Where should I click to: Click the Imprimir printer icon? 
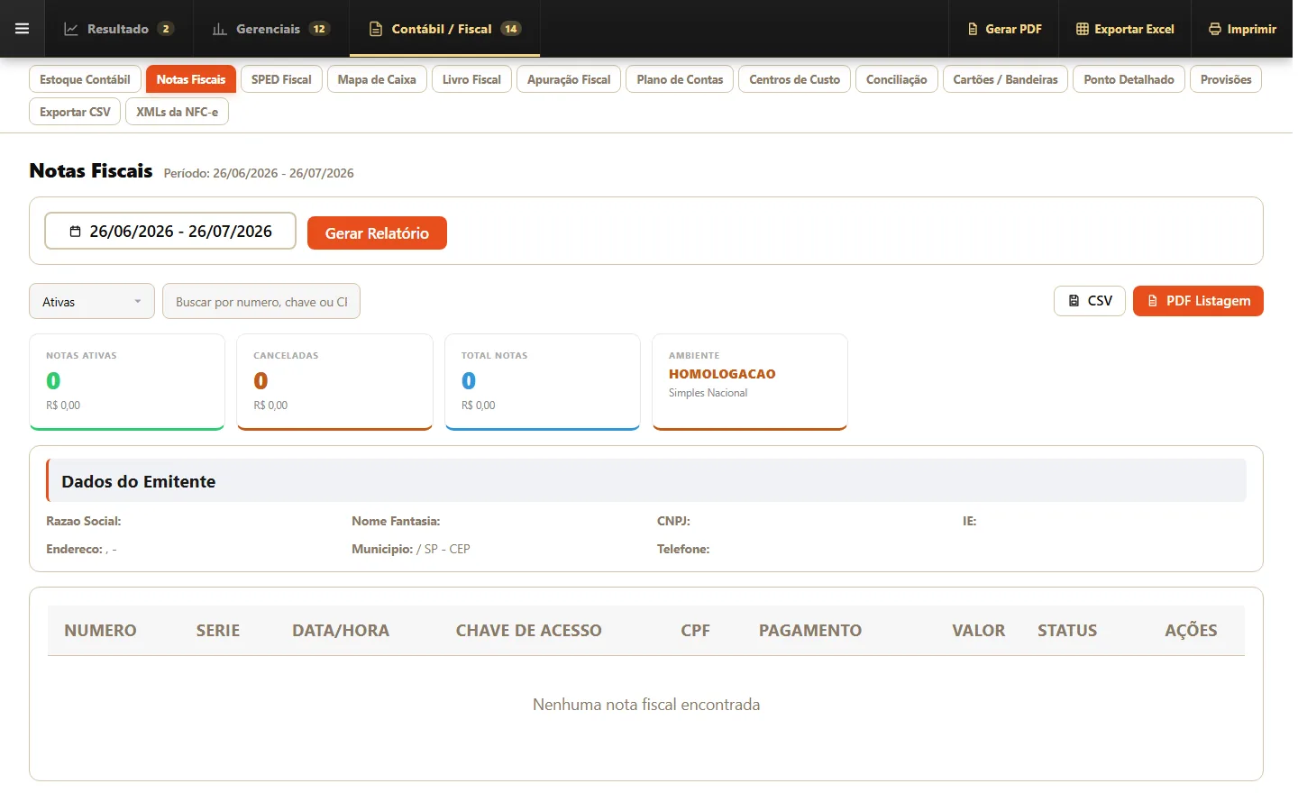[1215, 29]
